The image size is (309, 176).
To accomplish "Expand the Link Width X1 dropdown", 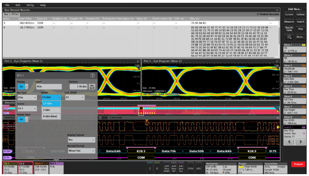I will pos(75,97).
